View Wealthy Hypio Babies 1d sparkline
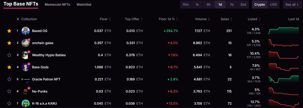 click(284, 55)
